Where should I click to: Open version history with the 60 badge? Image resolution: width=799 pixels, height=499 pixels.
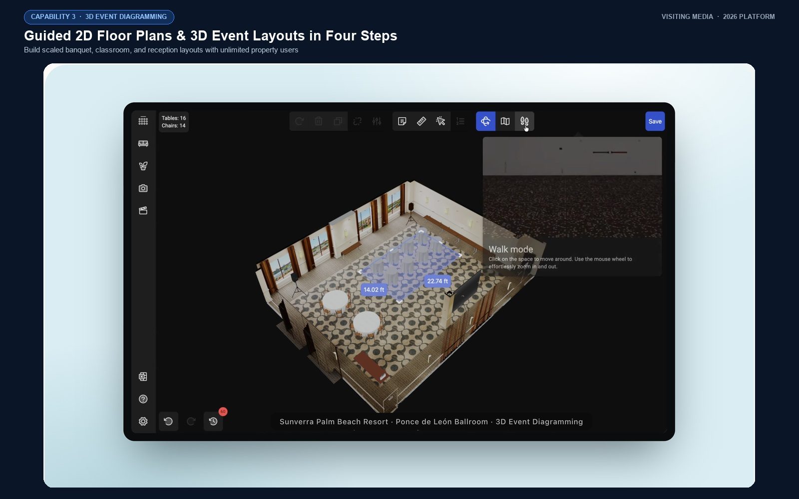pos(213,421)
